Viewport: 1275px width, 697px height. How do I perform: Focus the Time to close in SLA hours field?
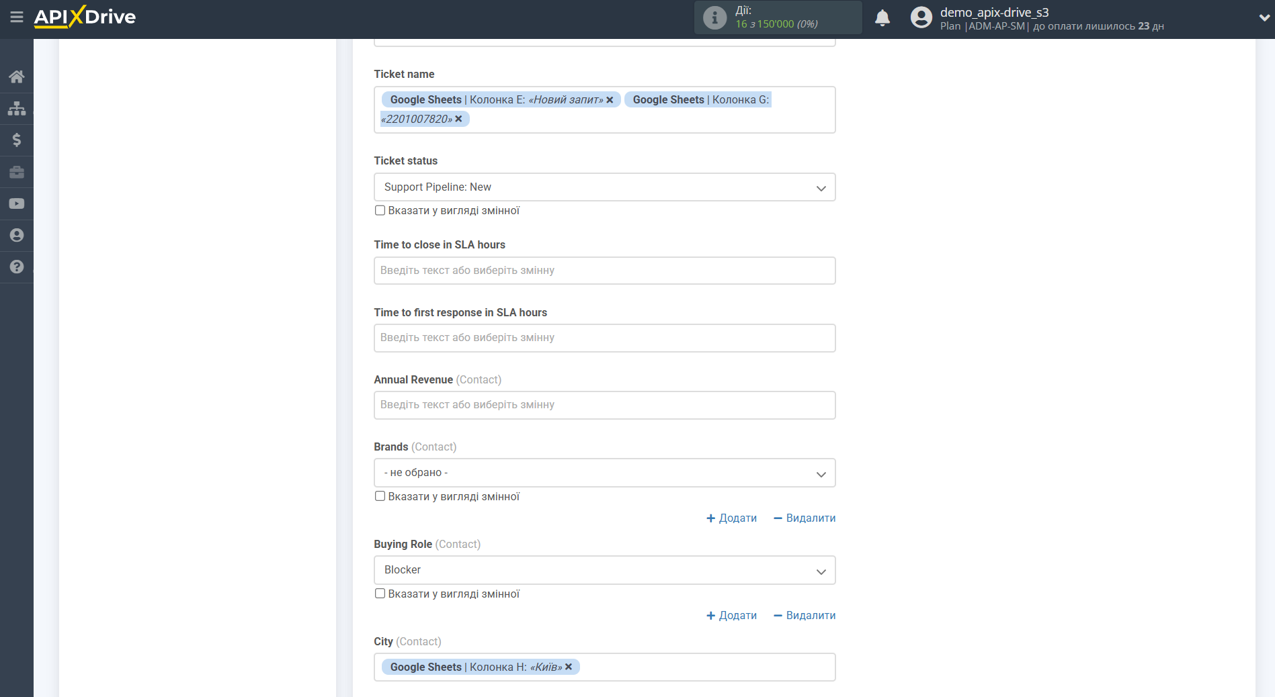(x=604, y=271)
